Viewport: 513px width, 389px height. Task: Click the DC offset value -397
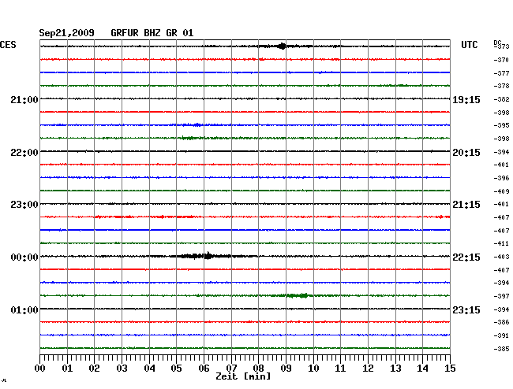(501, 296)
